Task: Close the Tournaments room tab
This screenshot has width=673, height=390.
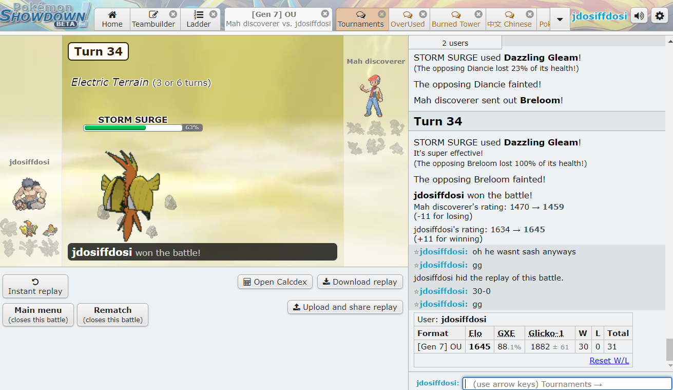Action: pos(381,14)
